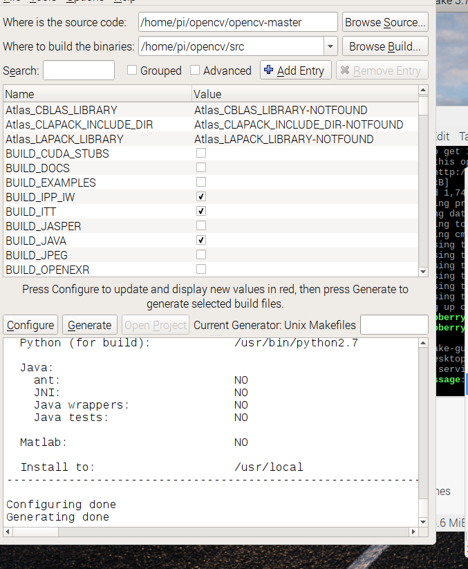Uncheck the BUILD_ITT option
The height and width of the screenshot is (569, 468).
tap(201, 211)
